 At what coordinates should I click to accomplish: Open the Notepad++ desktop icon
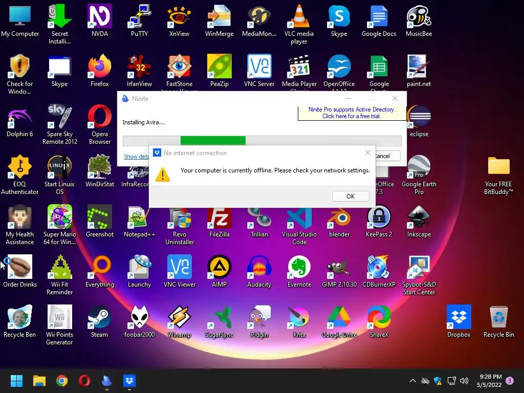(x=139, y=221)
